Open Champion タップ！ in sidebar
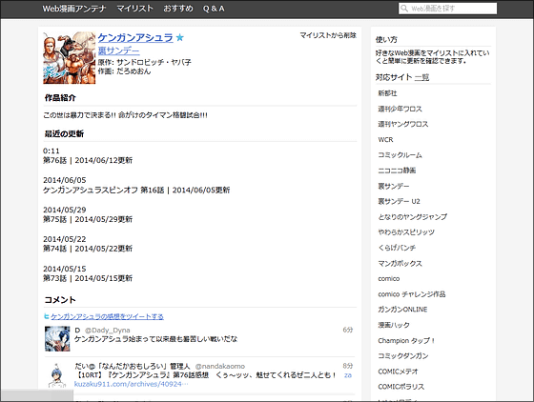 click(406, 340)
